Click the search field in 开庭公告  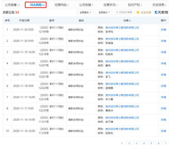pyautogui.click(x=124, y=12)
